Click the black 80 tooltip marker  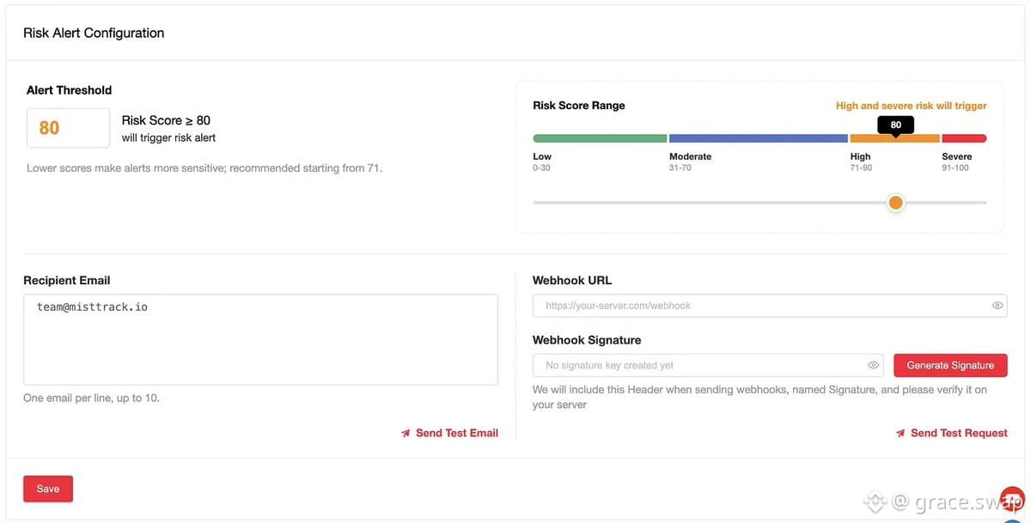tap(895, 125)
